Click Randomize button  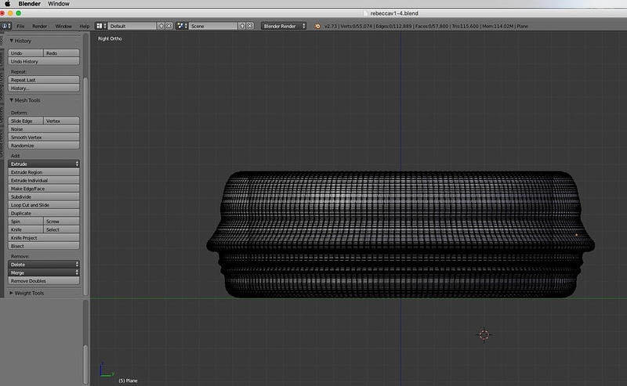44,146
